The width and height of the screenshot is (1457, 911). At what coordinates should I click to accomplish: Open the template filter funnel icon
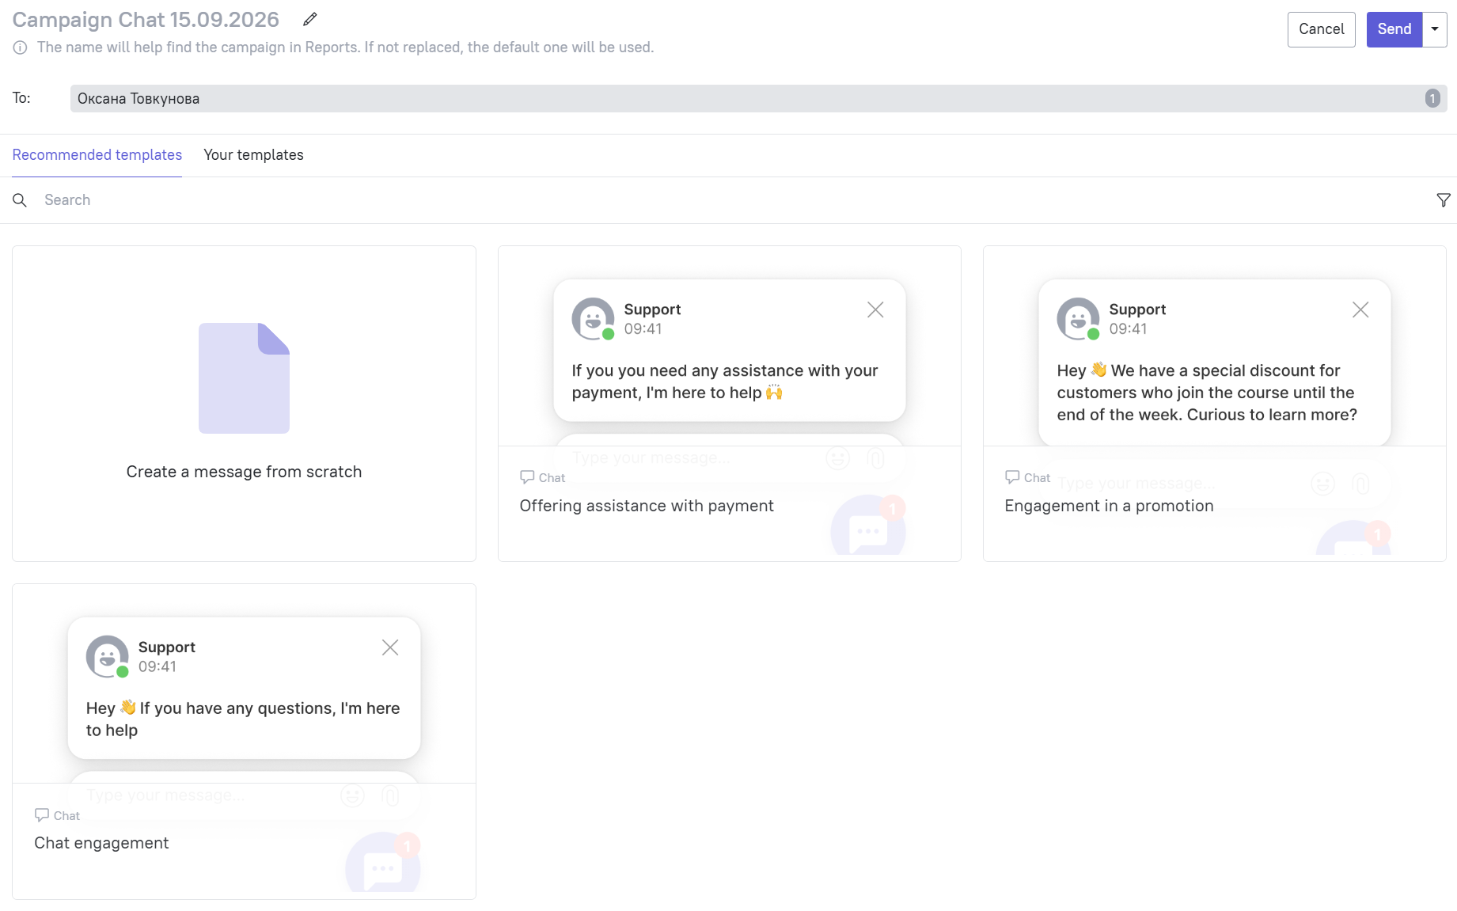pyautogui.click(x=1444, y=200)
